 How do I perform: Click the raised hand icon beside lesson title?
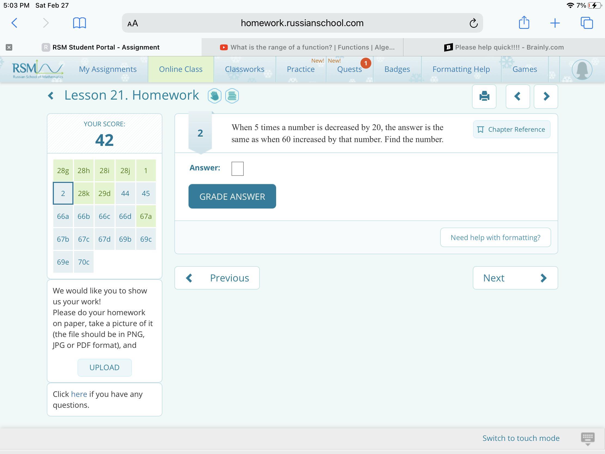point(214,96)
